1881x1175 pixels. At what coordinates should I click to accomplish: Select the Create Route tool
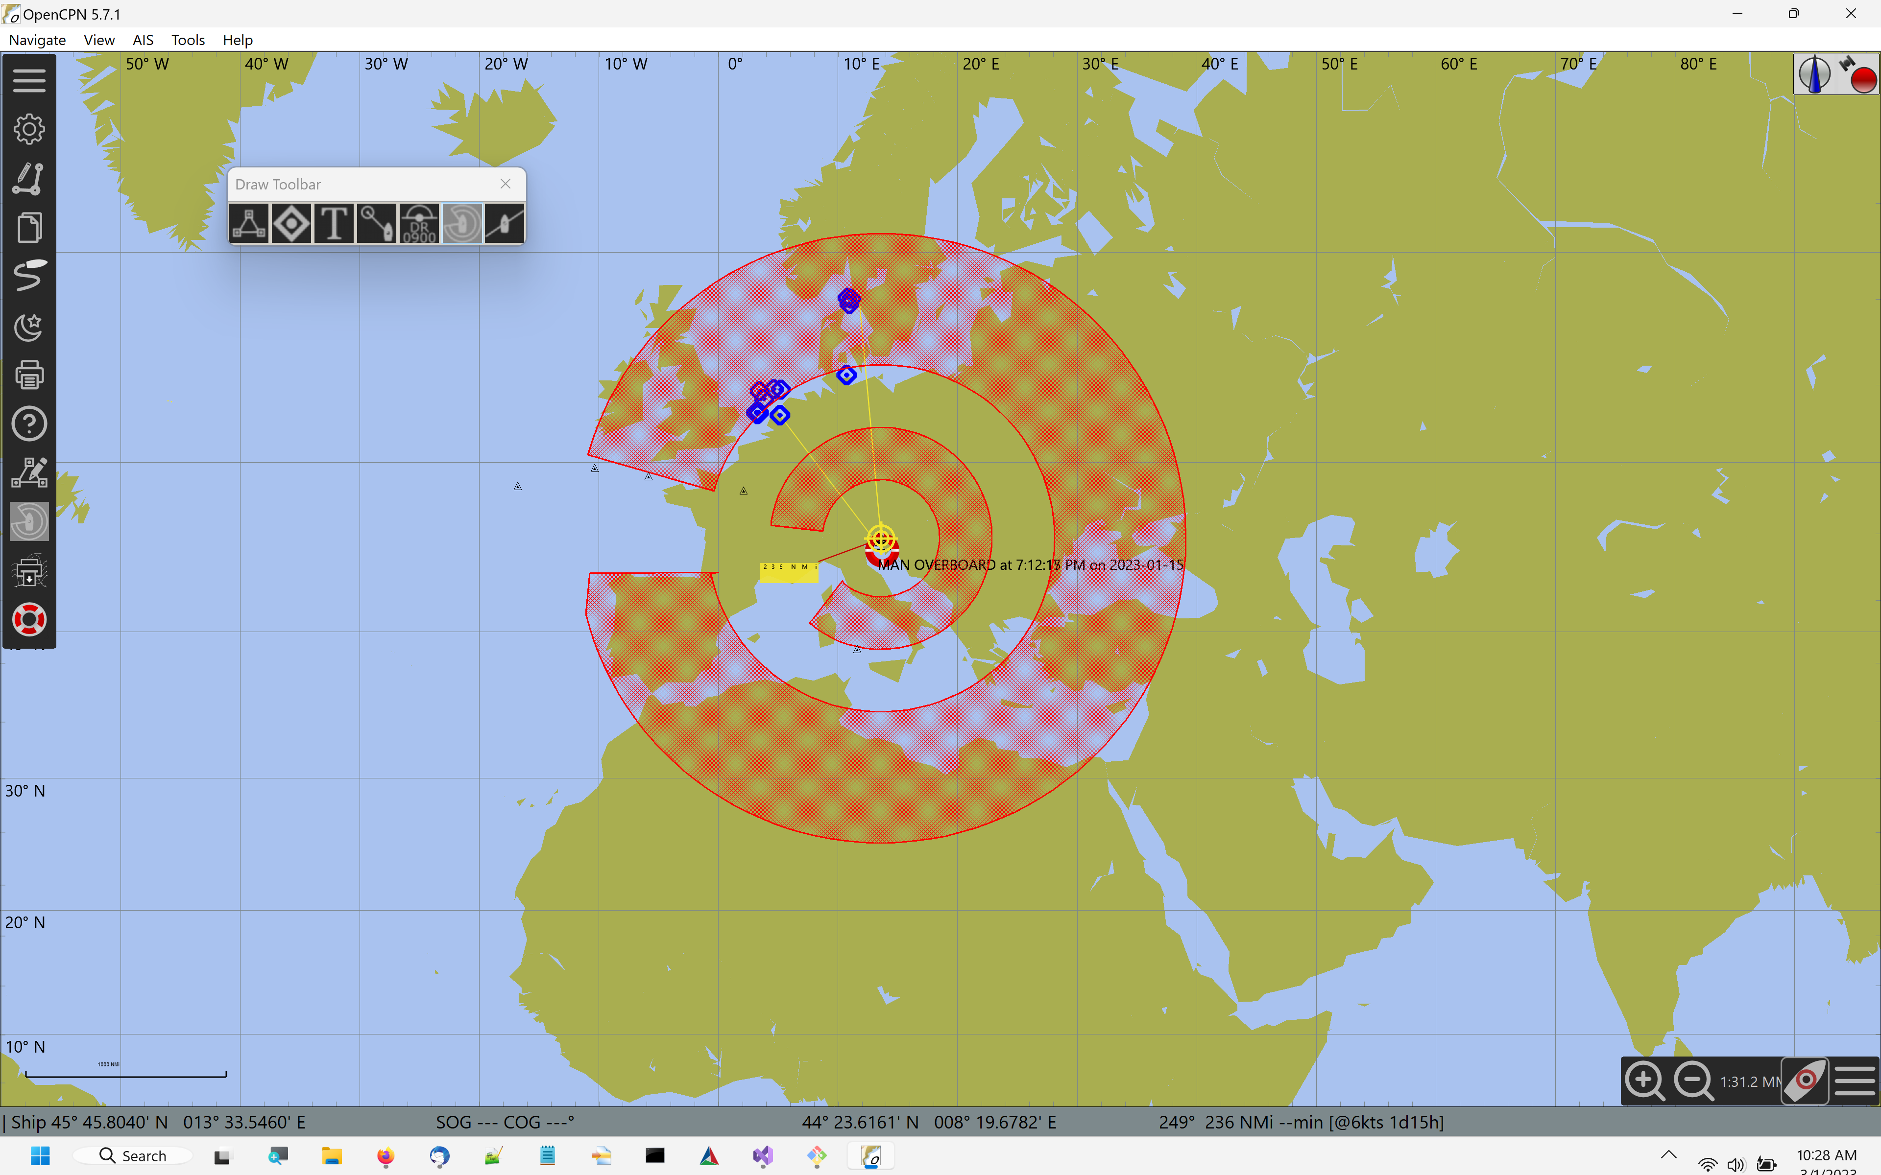coord(29,178)
